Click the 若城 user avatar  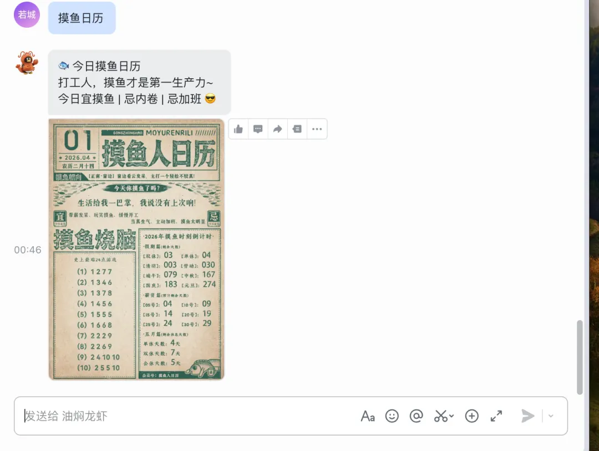(x=27, y=14)
